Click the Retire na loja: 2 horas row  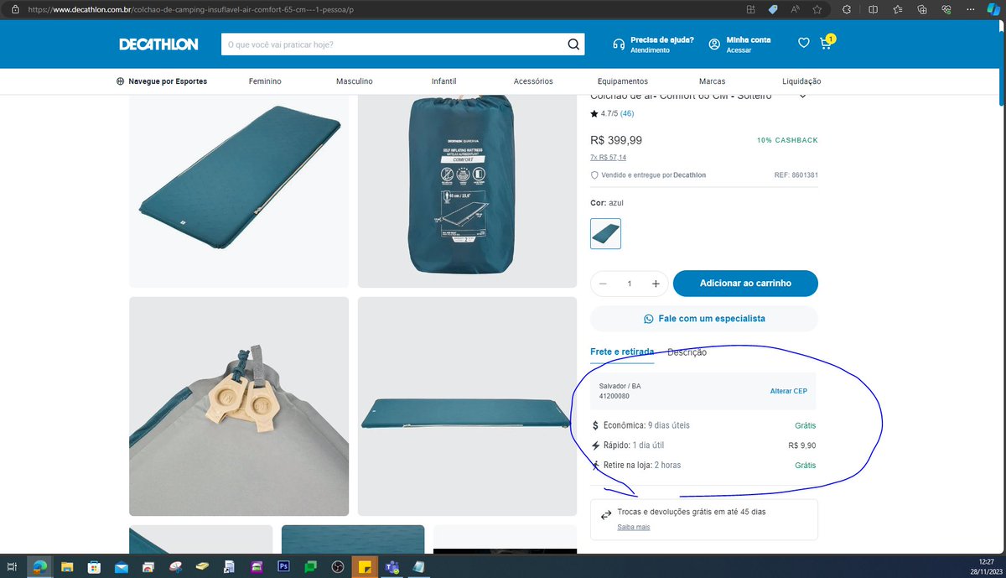[703, 465]
